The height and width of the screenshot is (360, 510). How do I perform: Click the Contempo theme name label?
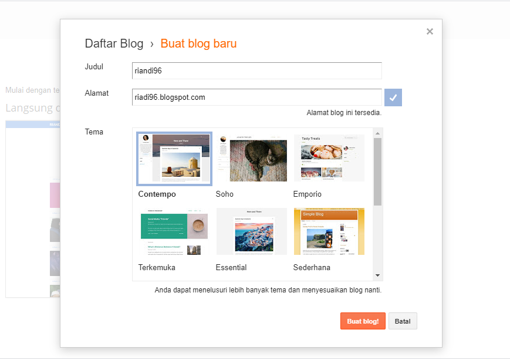pos(157,194)
